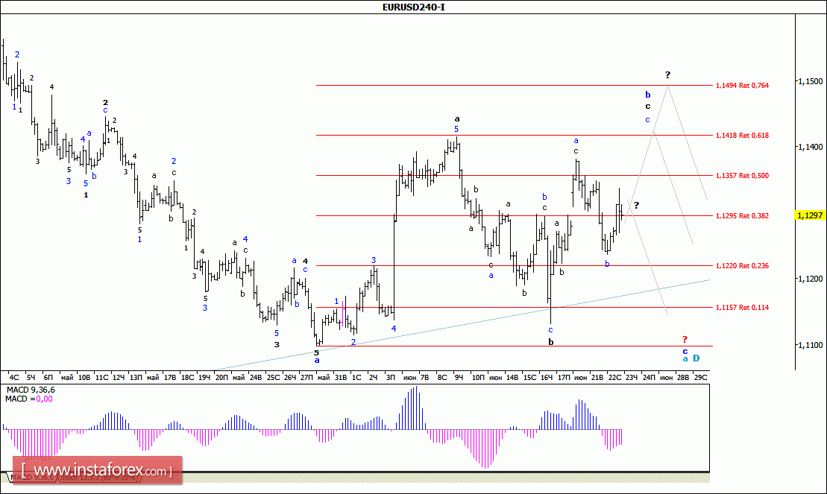The height and width of the screenshot is (494, 827).
Task: Select the 1,1157 Ret 0,114 Fibonacci label
Action: click(x=742, y=308)
